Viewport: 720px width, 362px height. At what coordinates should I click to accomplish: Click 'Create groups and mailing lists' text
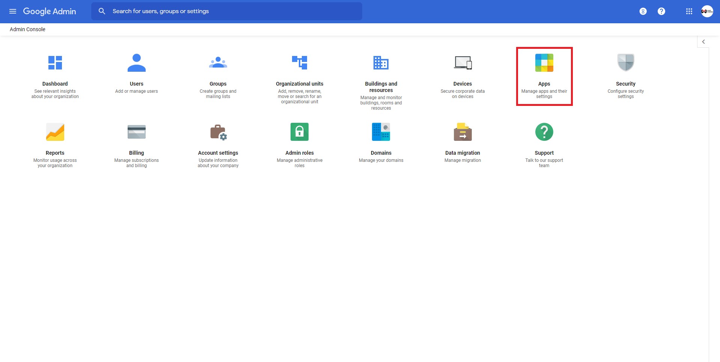(218, 94)
